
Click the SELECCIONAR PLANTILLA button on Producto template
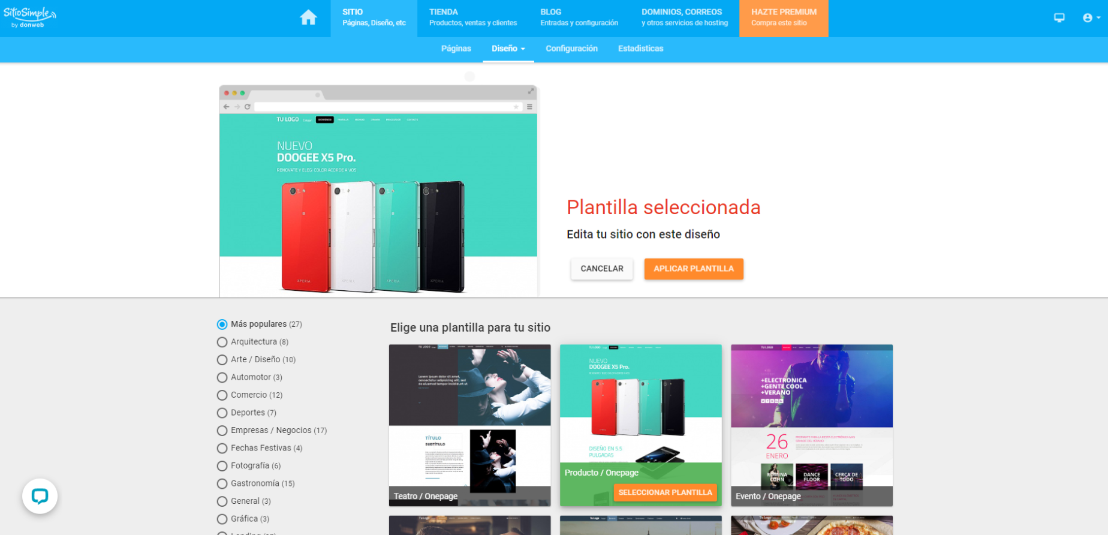665,492
